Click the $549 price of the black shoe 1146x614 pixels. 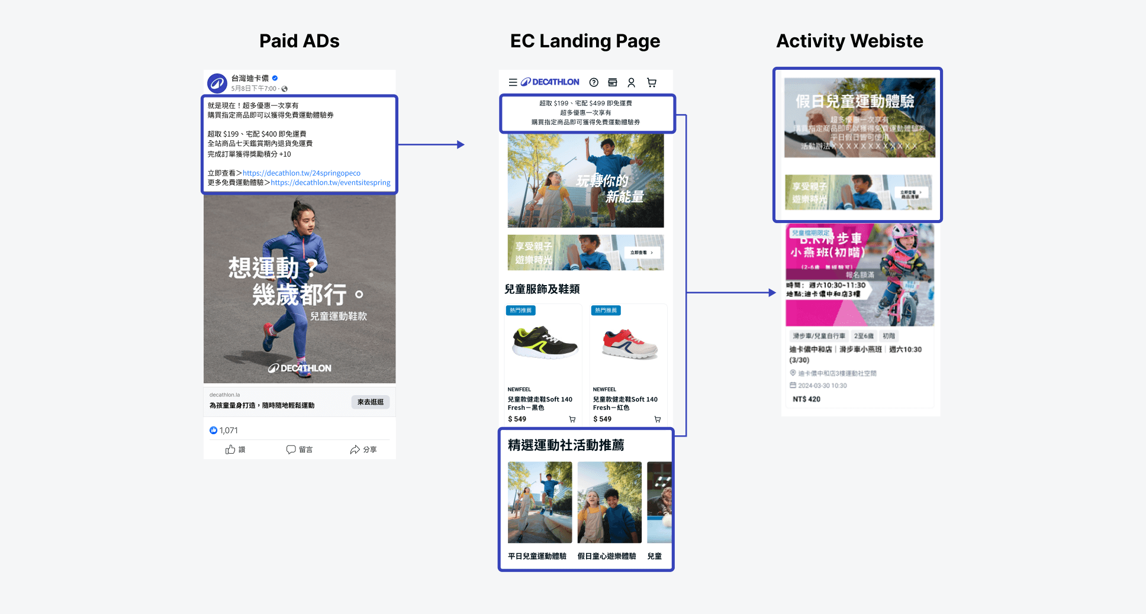pyautogui.click(x=517, y=419)
